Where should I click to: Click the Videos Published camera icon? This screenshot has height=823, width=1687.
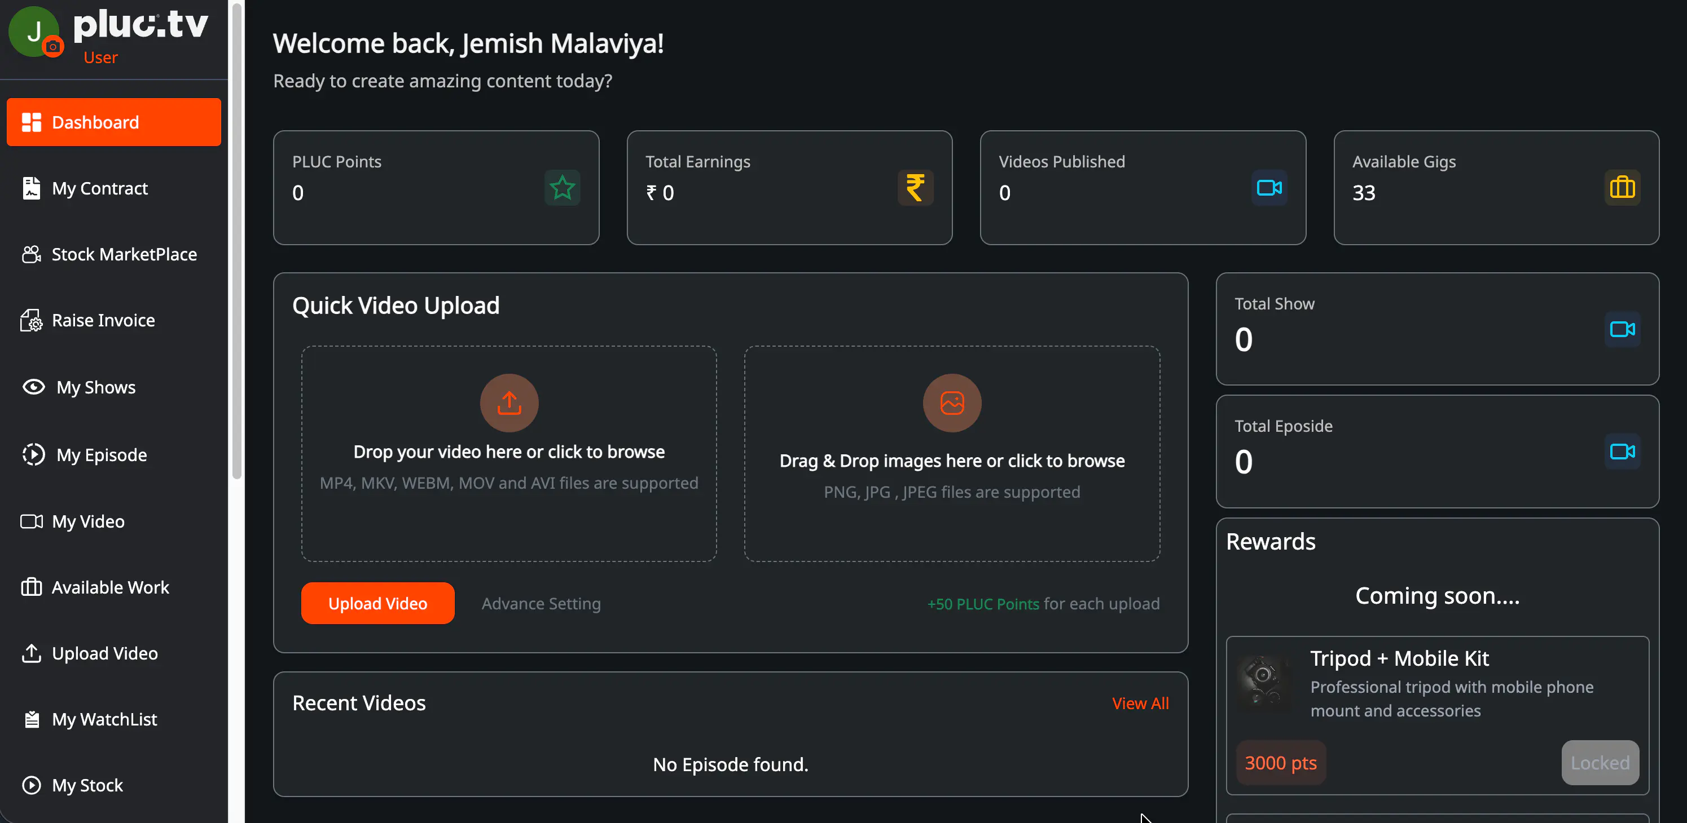pos(1268,188)
